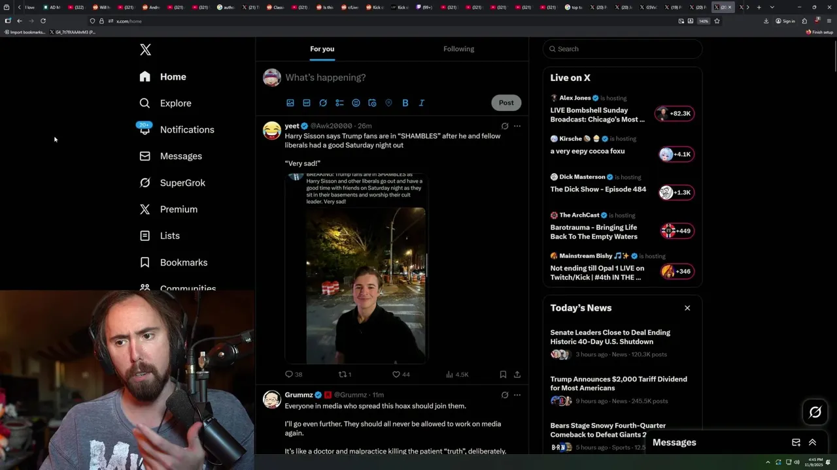The height and width of the screenshot is (470, 837).
Task: Open the X logo home link
Action: click(145, 50)
